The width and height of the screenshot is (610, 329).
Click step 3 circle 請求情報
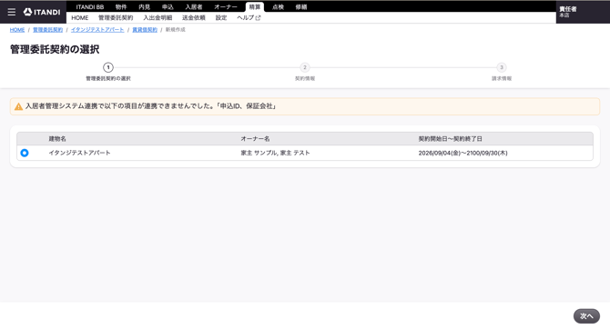click(502, 67)
